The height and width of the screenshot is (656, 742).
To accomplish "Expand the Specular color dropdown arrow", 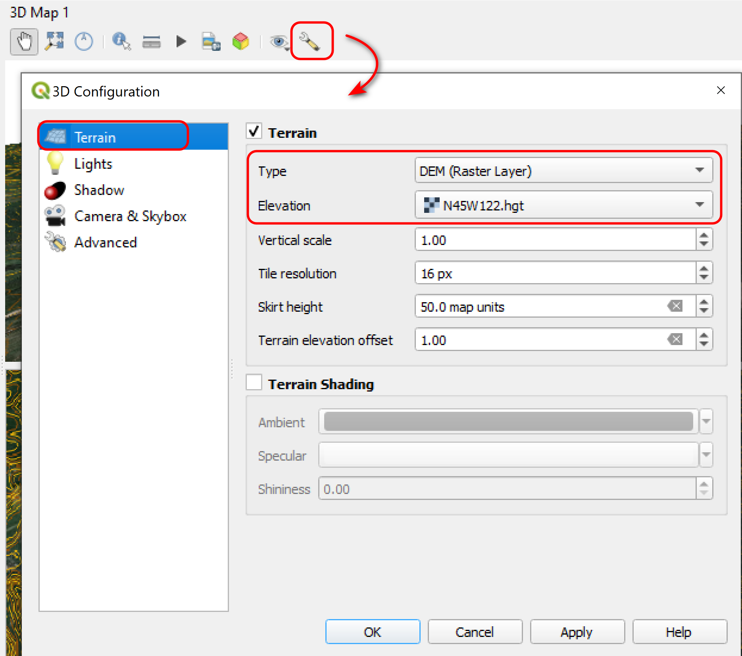I will point(706,455).
